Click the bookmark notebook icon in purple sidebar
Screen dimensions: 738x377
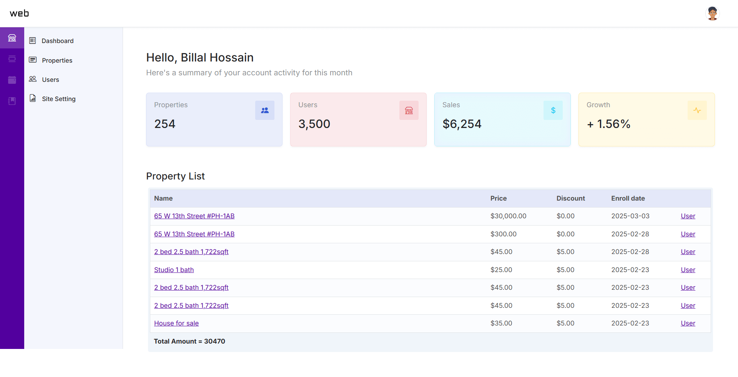click(12, 101)
